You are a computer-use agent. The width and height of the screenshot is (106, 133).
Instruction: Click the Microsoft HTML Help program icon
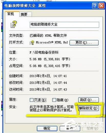coord(32,43)
